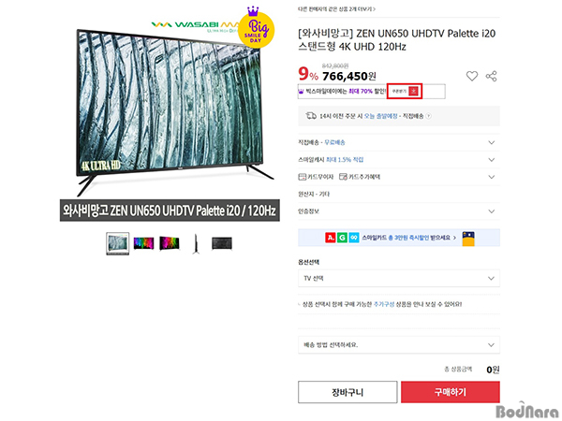Open the other sellers link at top

(337, 9)
